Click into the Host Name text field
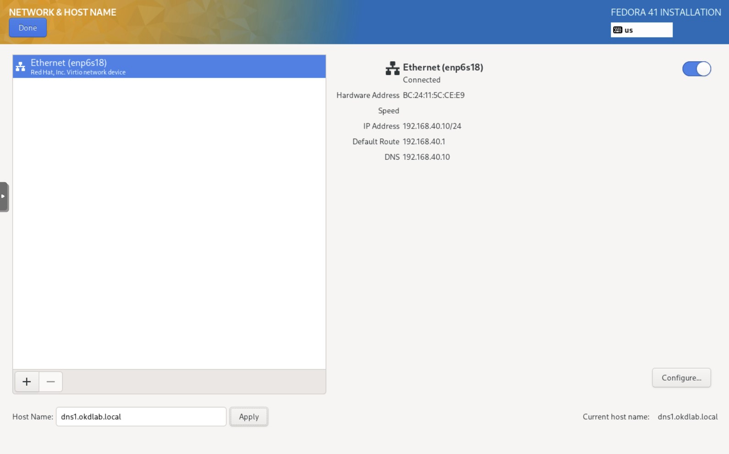 pos(141,416)
